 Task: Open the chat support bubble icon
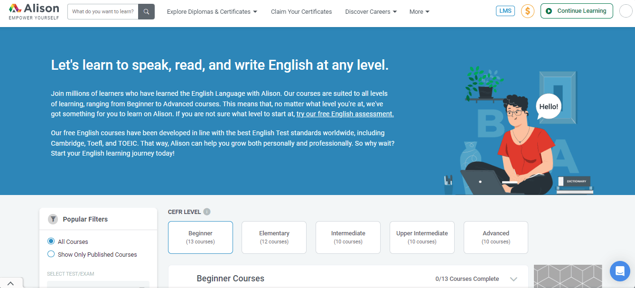click(x=619, y=271)
